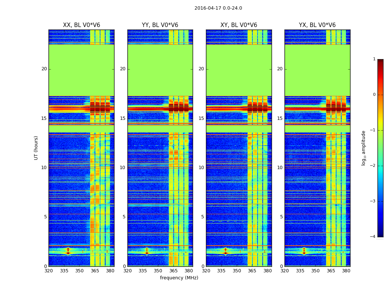Click the UT (hours) y-axis label
Viewport: 389px width, 296px height.
coord(36,148)
